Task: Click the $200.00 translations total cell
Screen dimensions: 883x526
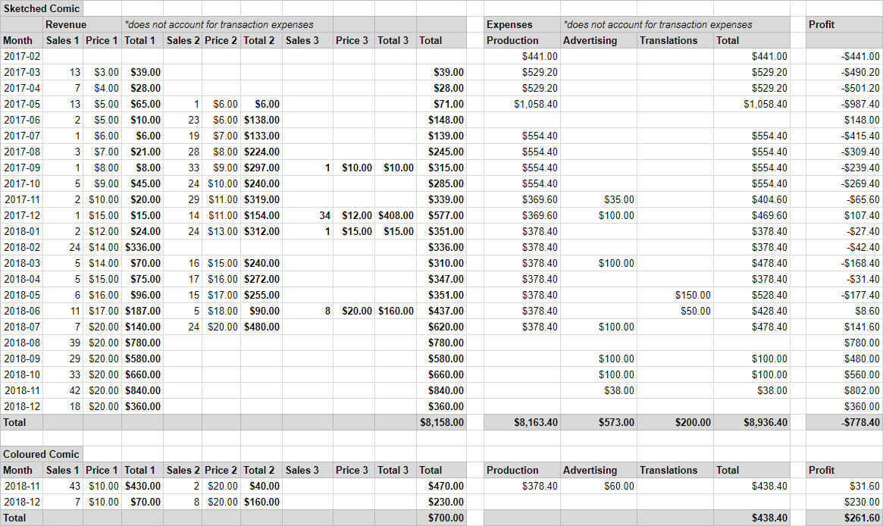Action: click(675, 422)
